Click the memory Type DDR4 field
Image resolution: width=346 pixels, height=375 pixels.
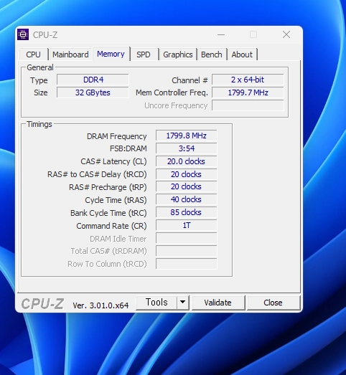tap(93, 80)
